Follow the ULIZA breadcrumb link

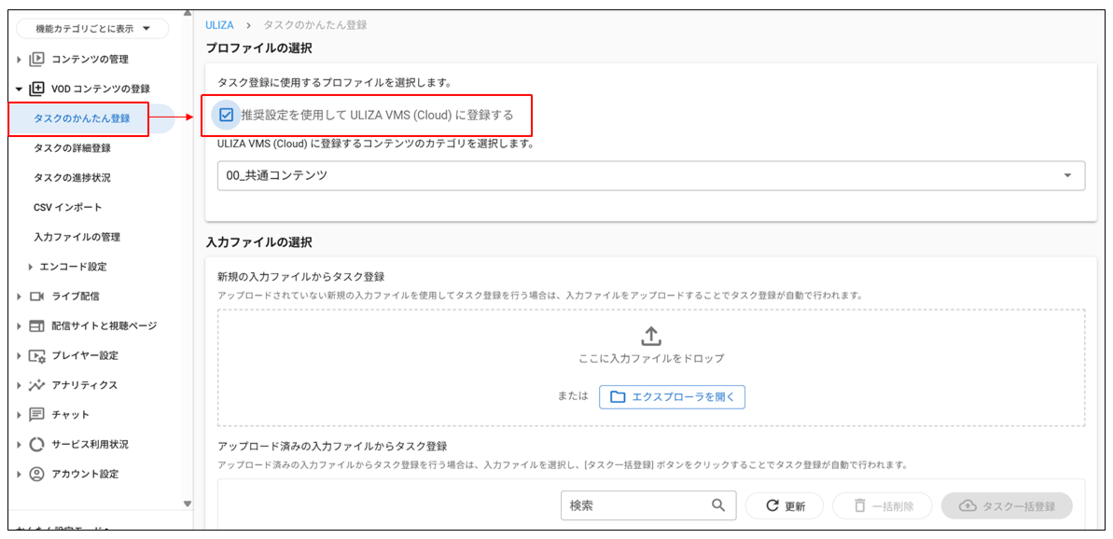[x=218, y=26]
